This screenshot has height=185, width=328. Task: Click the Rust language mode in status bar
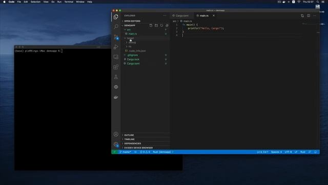(x=303, y=152)
